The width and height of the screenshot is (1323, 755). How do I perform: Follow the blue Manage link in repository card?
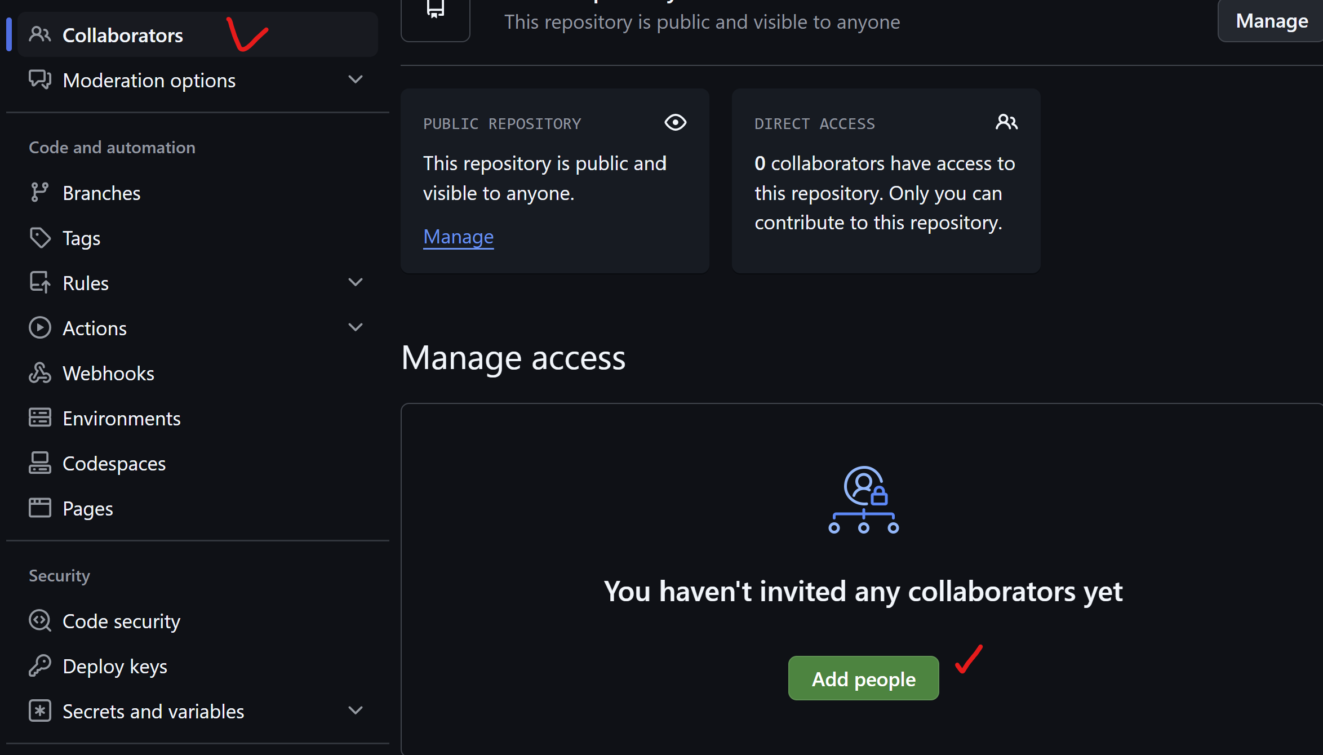pyautogui.click(x=458, y=237)
